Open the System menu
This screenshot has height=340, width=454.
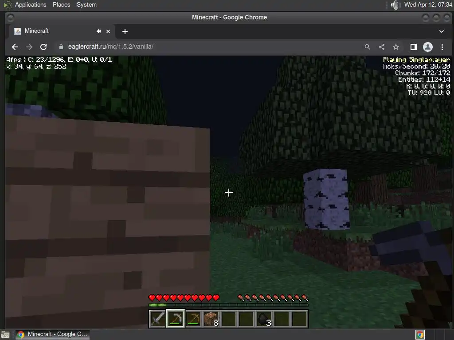click(86, 4)
